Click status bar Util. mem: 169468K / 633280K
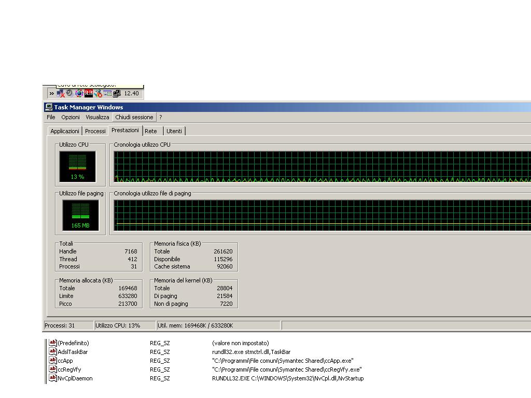The width and height of the screenshot is (531, 398). click(218, 325)
